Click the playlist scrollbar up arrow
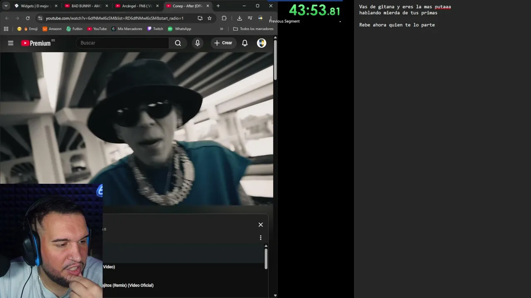 pos(266,246)
